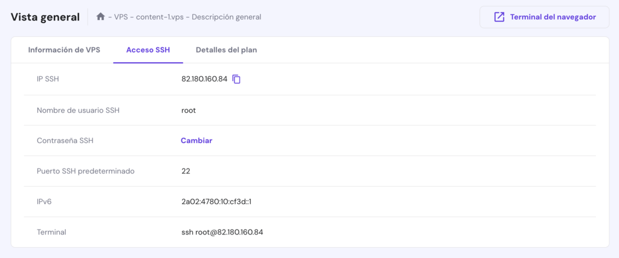Viewport: 619px width, 258px height.
Task: Click the Contraseña SSH label
Action: click(x=65, y=140)
